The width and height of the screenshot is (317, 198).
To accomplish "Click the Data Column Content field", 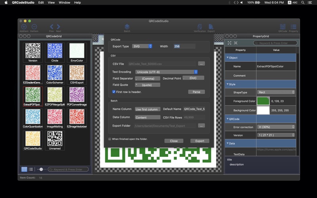I will point(147,117).
